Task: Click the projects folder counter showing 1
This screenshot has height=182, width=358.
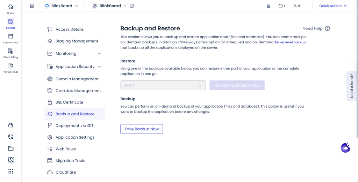Action: click(282, 6)
